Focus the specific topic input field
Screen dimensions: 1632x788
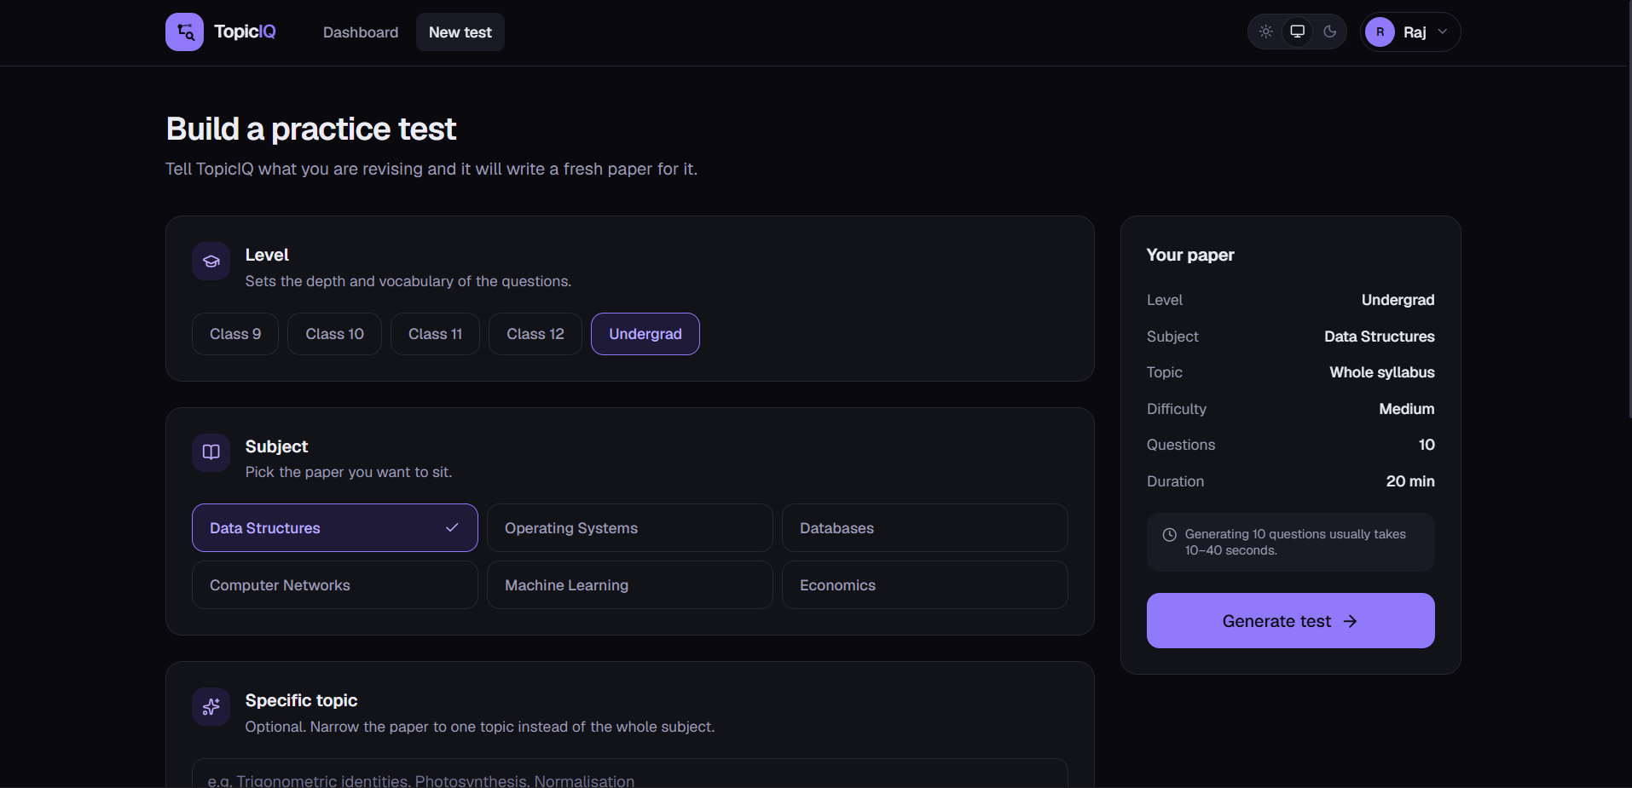pyautogui.click(x=630, y=774)
